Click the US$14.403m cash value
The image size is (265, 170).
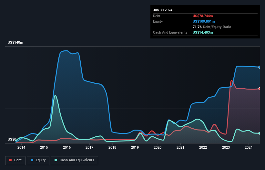(203, 32)
